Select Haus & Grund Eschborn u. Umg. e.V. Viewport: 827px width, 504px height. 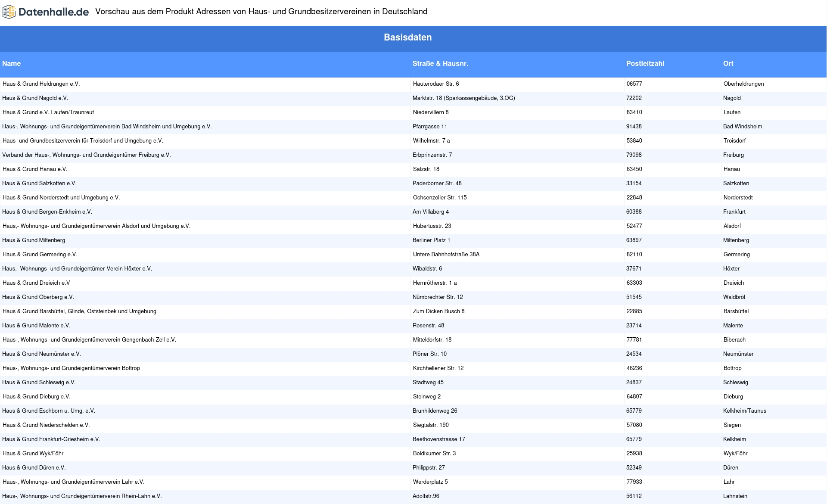[49, 411]
